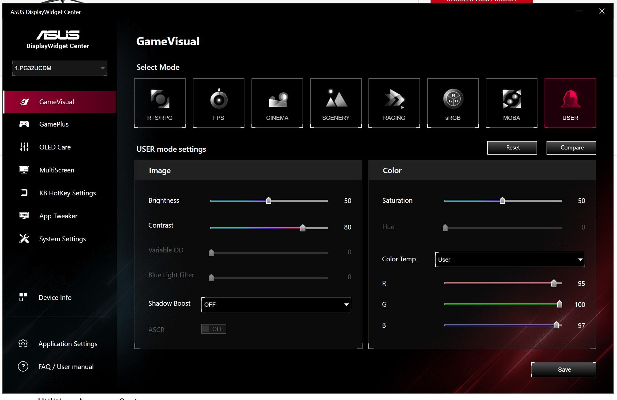This screenshot has width=617, height=400.
Task: Go to GamePlus menu label
Action: (x=54, y=124)
